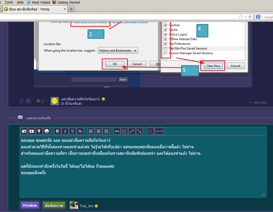Image resolution: width=273 pixels, height=212 pixels.
Task: Click the browser address bar
Action: [118, 17]
